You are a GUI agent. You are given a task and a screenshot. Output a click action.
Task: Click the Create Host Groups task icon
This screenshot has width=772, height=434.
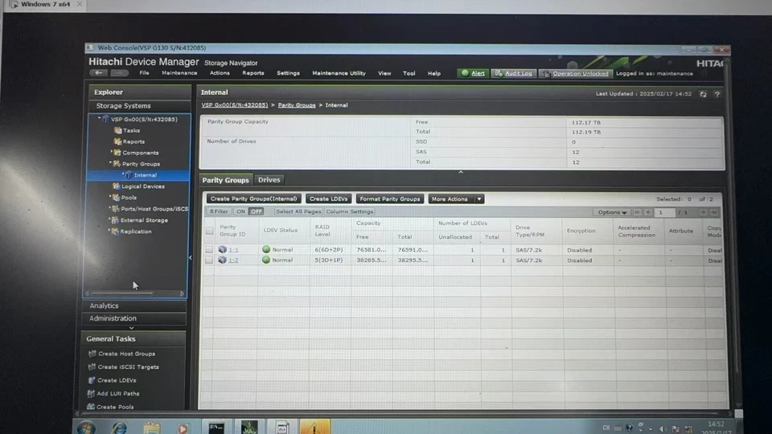(x=92, y=354)
